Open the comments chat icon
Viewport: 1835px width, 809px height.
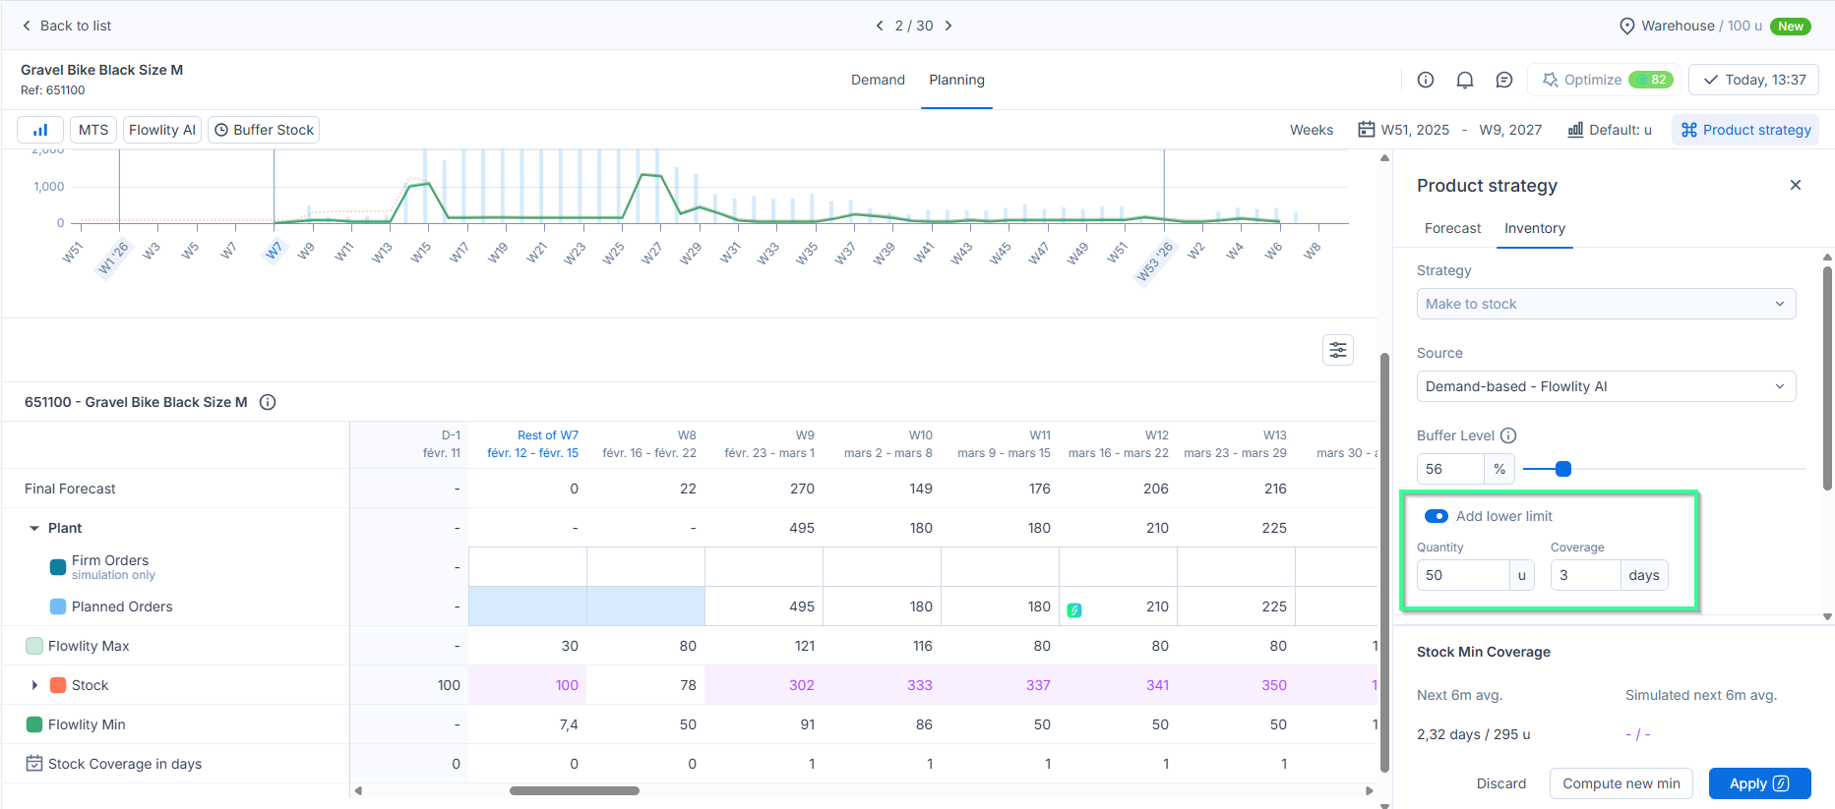[x=1503, y=80]
